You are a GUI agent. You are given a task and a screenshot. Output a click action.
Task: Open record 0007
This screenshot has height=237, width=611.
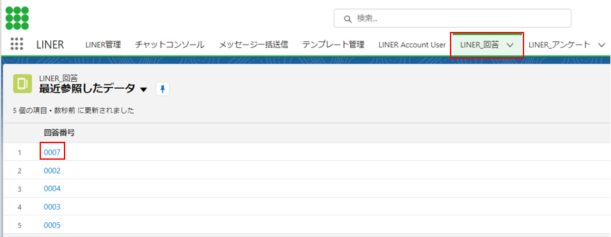[x=52, y=152]
